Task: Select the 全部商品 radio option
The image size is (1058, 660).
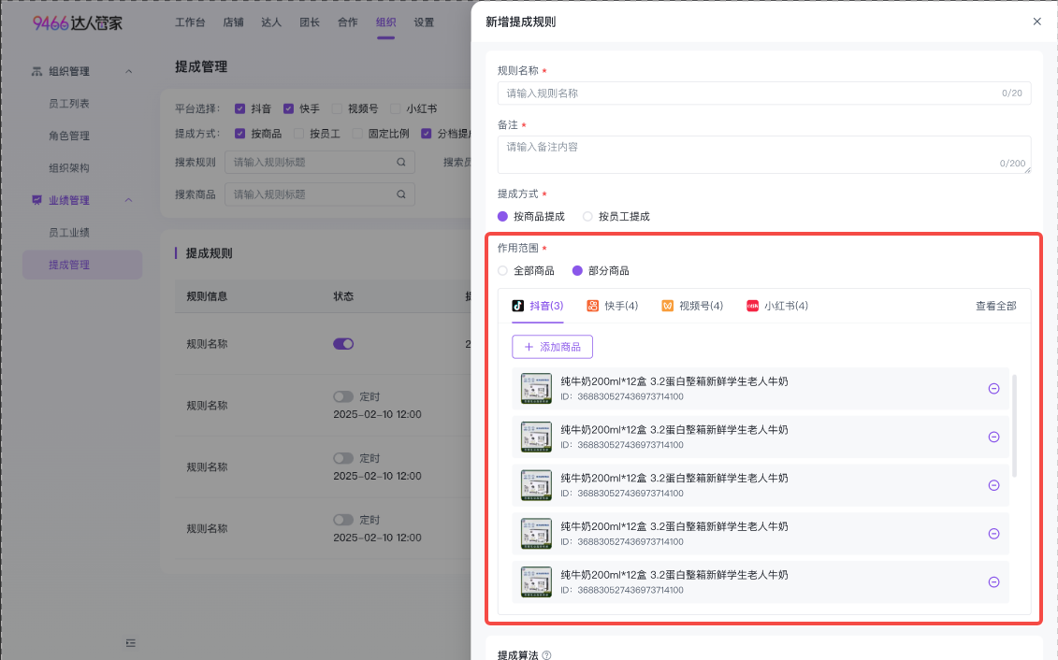Action: pos(502,271)
